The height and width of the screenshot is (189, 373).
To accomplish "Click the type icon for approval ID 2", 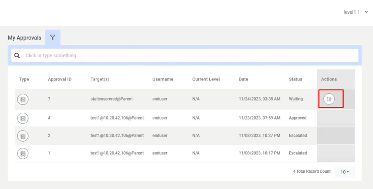I will [23, 135].
